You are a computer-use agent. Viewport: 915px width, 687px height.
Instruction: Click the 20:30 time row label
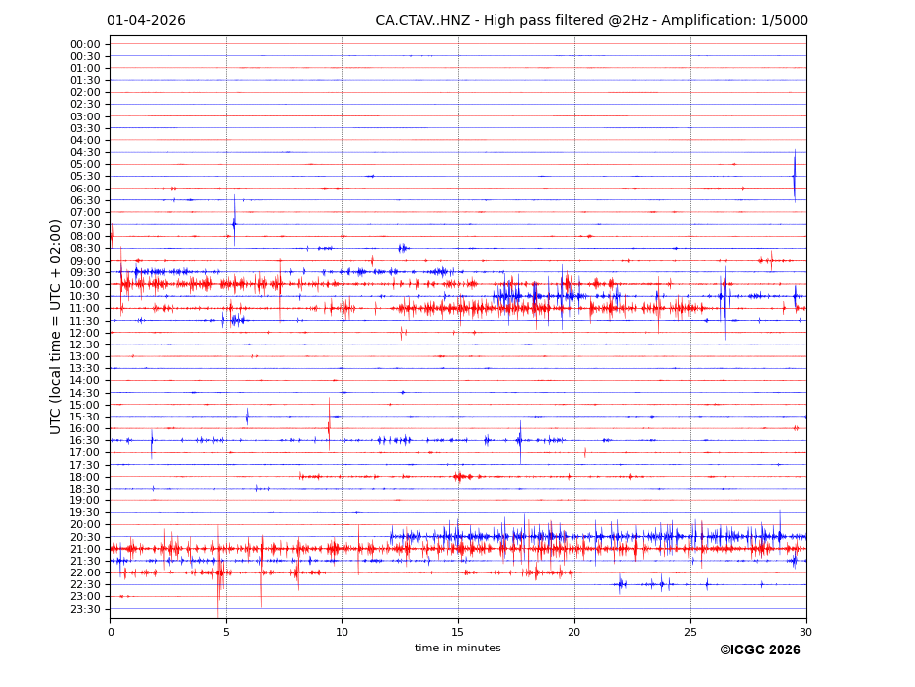click(x=85, y=537)
